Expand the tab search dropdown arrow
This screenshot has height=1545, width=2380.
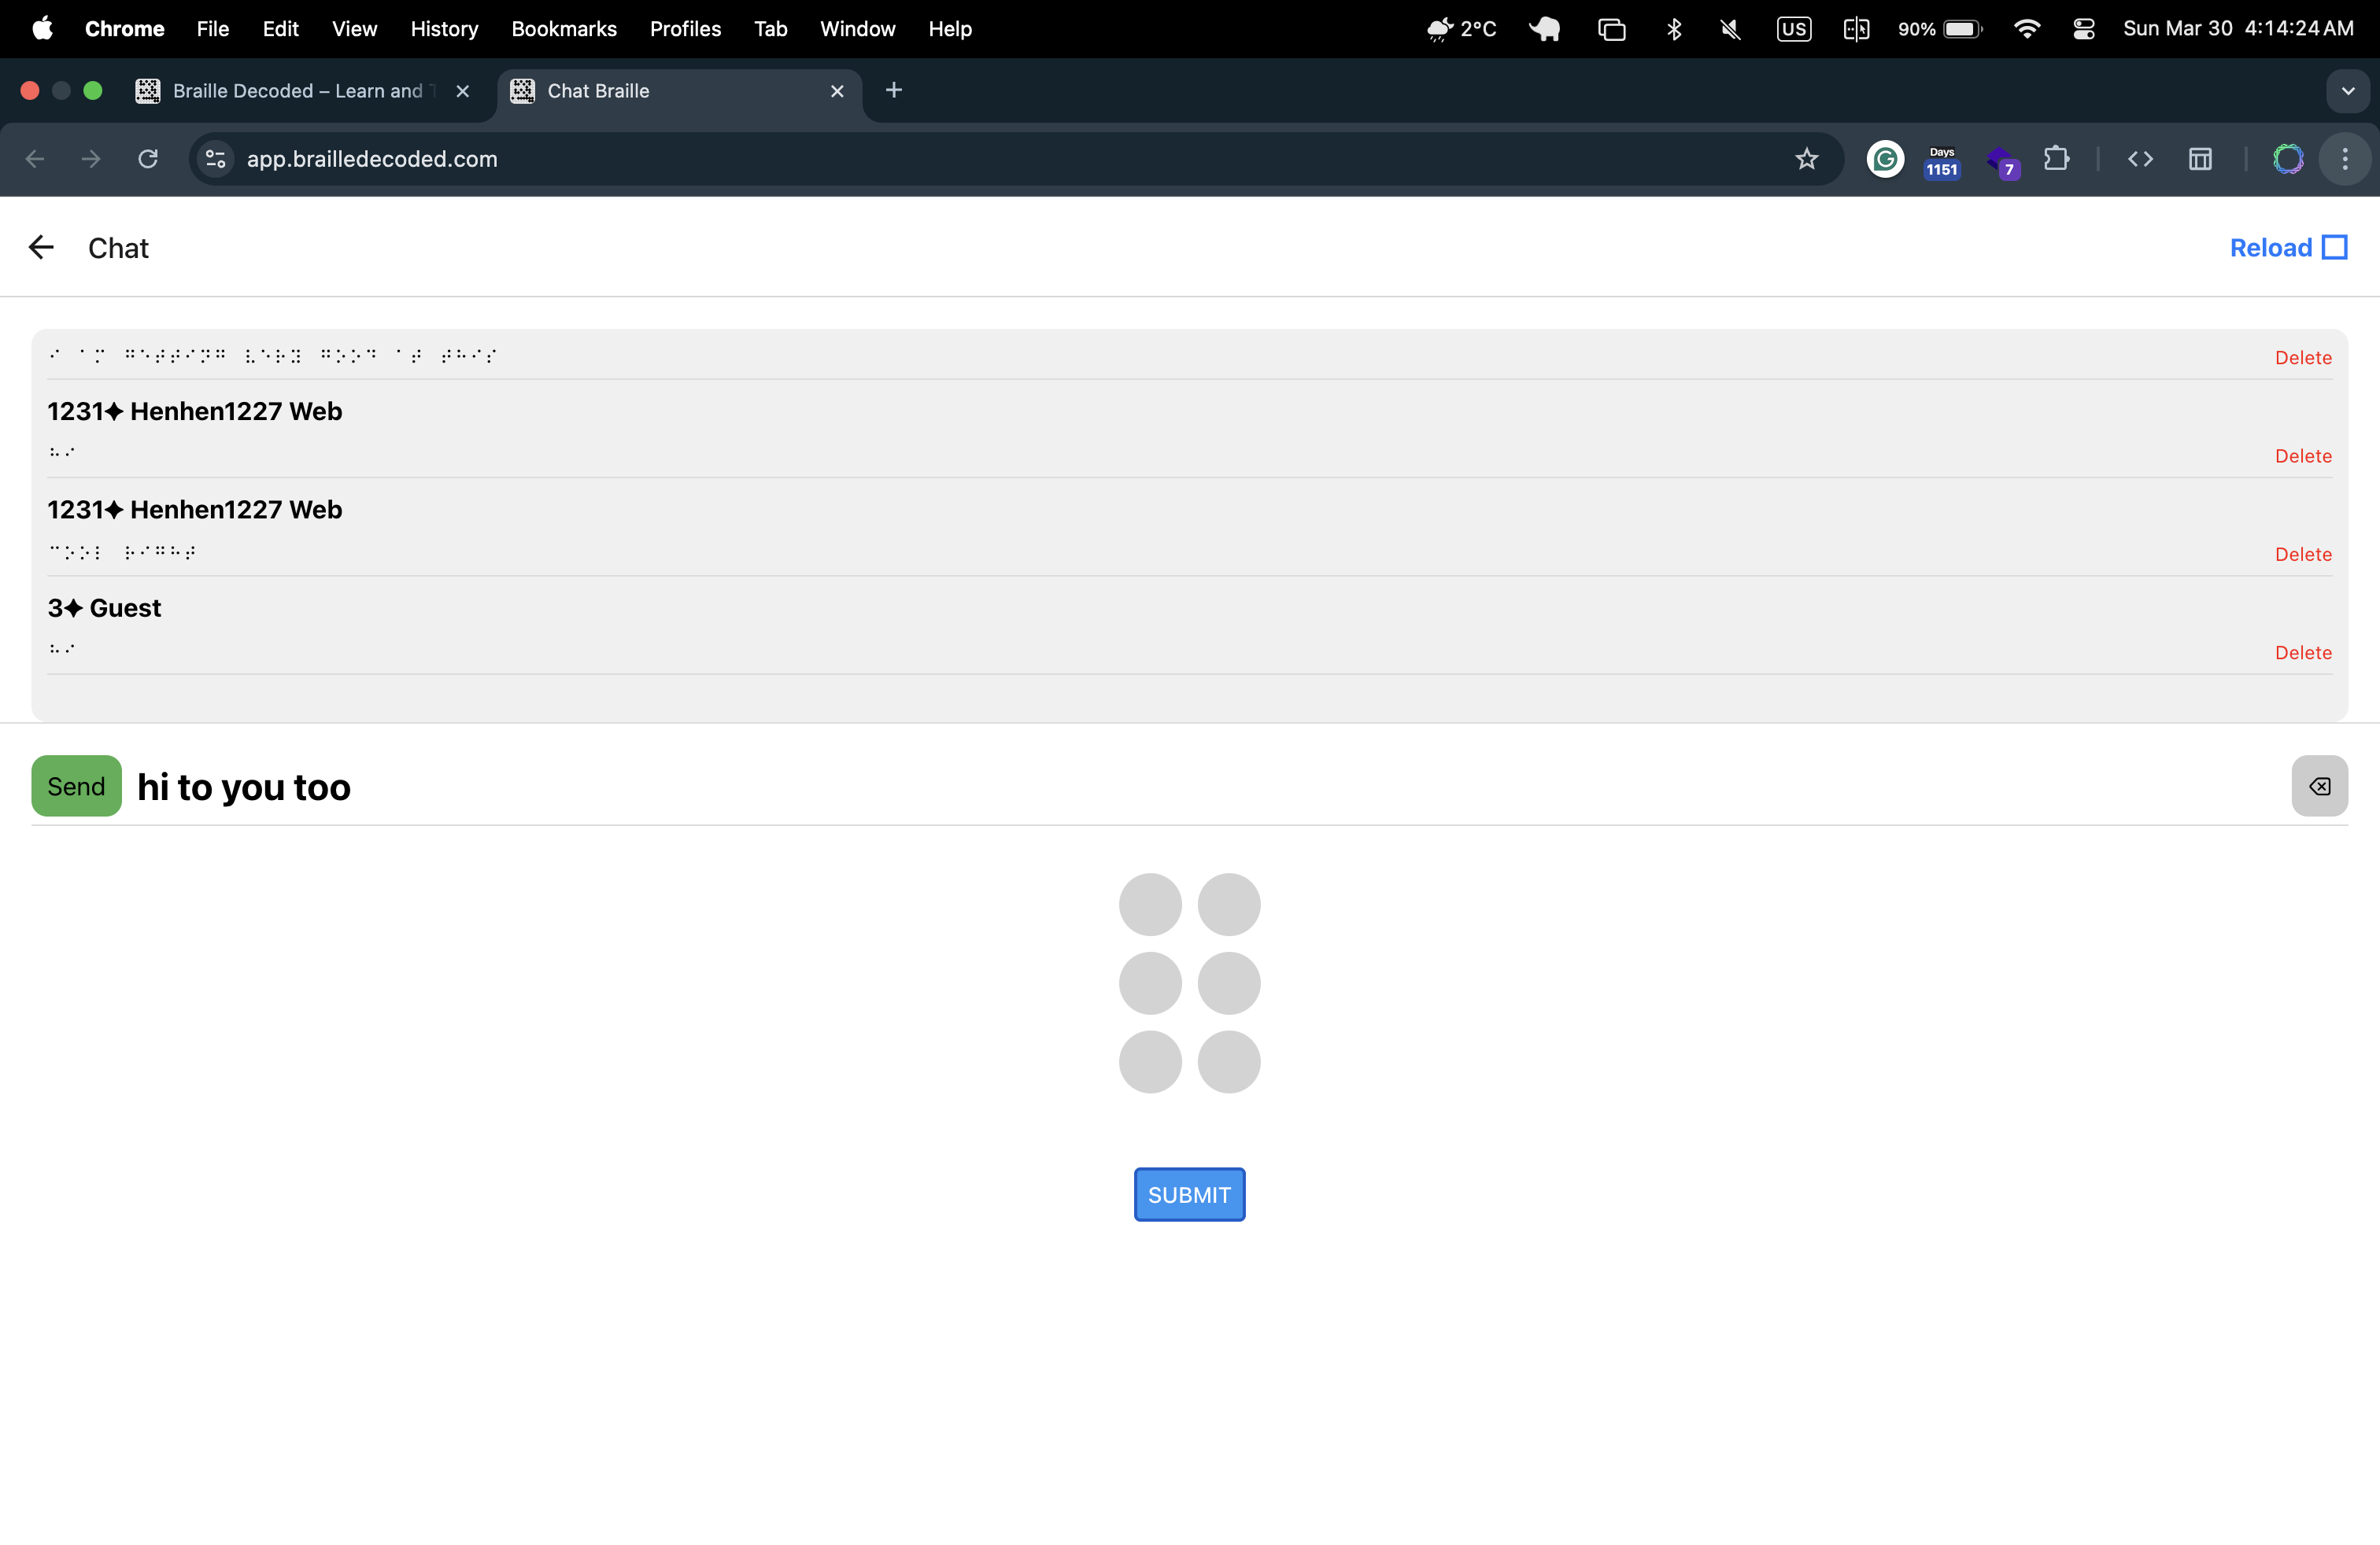click(x=2347, y=91)
